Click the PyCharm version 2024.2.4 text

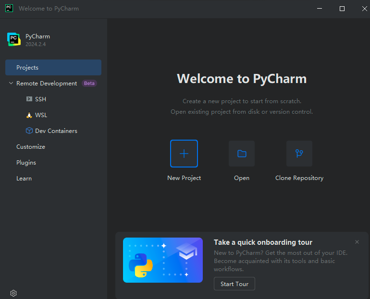[36, 44]
